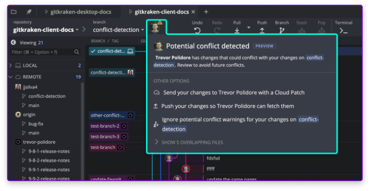The width and height of the screenshot is (370, 191).
Task: Create a branch with Branch icon
Action: tap(282, 30)
